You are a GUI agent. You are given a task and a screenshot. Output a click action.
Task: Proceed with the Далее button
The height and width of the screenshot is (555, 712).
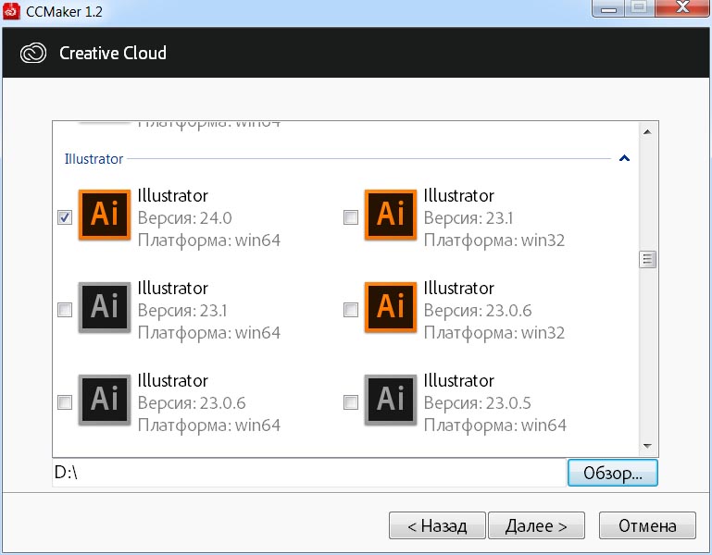(x=536, y=525)
